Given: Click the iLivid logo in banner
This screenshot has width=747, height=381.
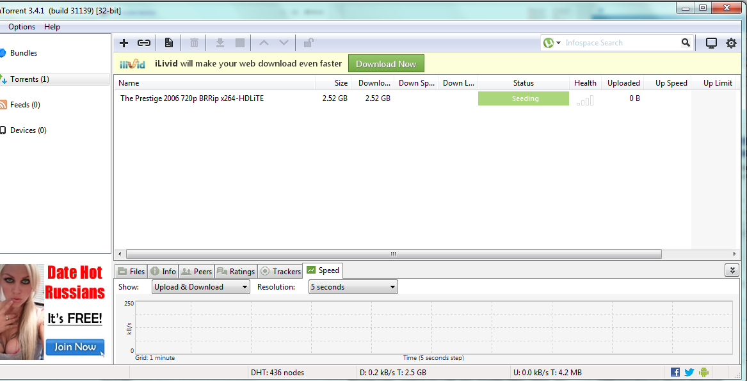Looking at the screenshot, I should coord(132,64).
